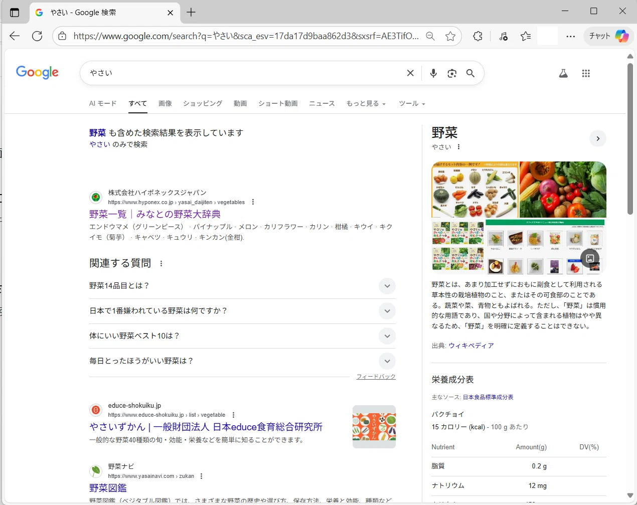This screenshot has height=505, width=637.
Task: Switch to ショート動画 tab
Action: [278, 103]
